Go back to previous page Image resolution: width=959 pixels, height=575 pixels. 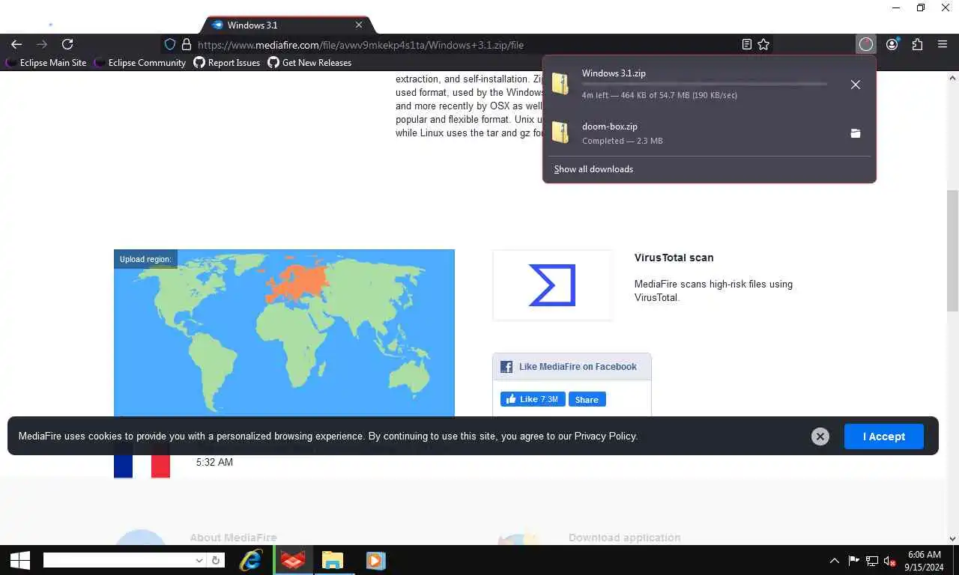click(16, 44)
